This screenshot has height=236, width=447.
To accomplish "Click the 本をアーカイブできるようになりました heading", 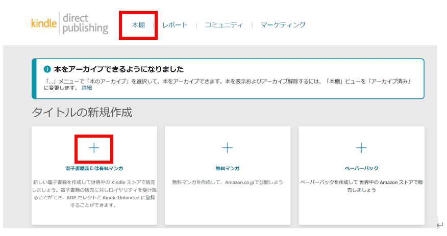I will pyautogui.click(x=119, y=69).
